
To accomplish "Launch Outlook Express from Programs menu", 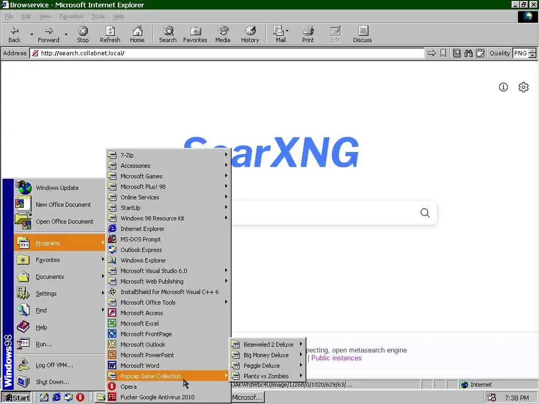I will [168, 250].
